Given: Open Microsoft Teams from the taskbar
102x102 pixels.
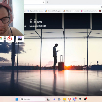Looking at the screenshot, I should [54, 99].
